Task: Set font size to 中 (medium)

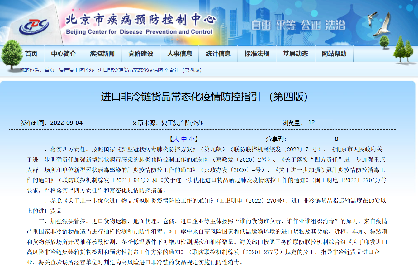Action: pos(184,139)
